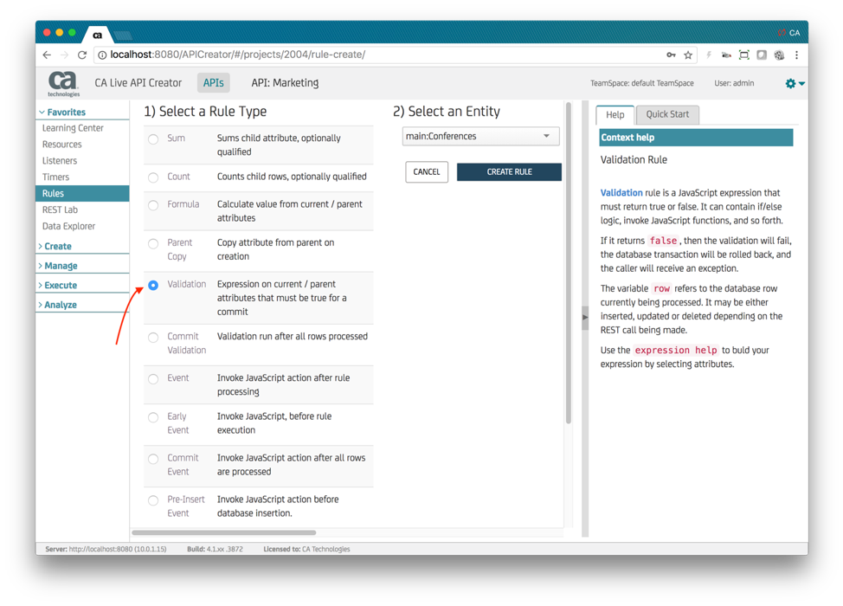Click the lightning bolt extension icon
843x606 pixels.
pos(709,55)
